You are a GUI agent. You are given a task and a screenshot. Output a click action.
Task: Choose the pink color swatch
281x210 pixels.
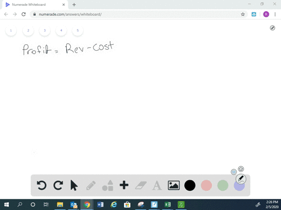[x=206, y=185]
